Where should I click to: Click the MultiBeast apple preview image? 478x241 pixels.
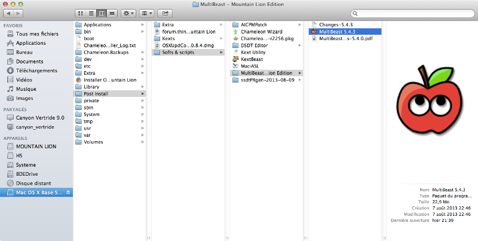(429, 99)
